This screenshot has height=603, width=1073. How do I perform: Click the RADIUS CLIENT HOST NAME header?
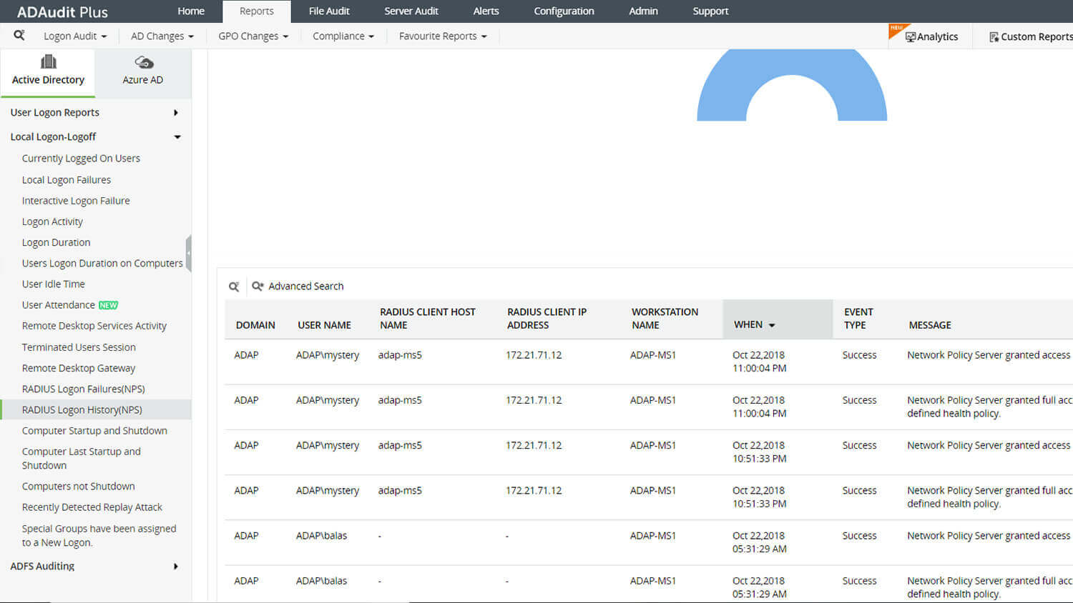(428, 319)
